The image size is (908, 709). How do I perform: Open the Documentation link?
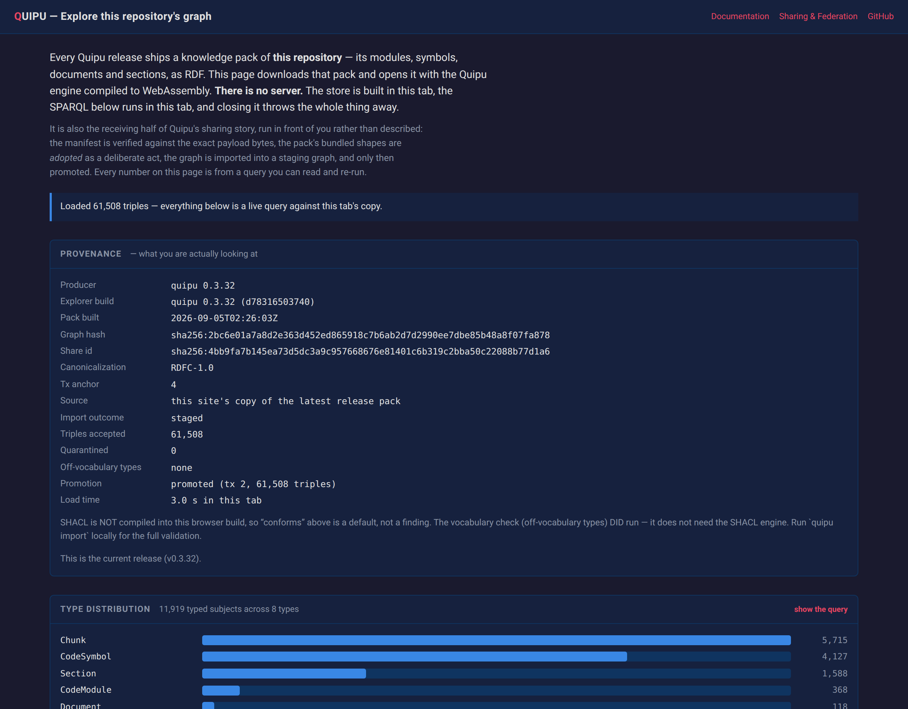click(740, 16)
